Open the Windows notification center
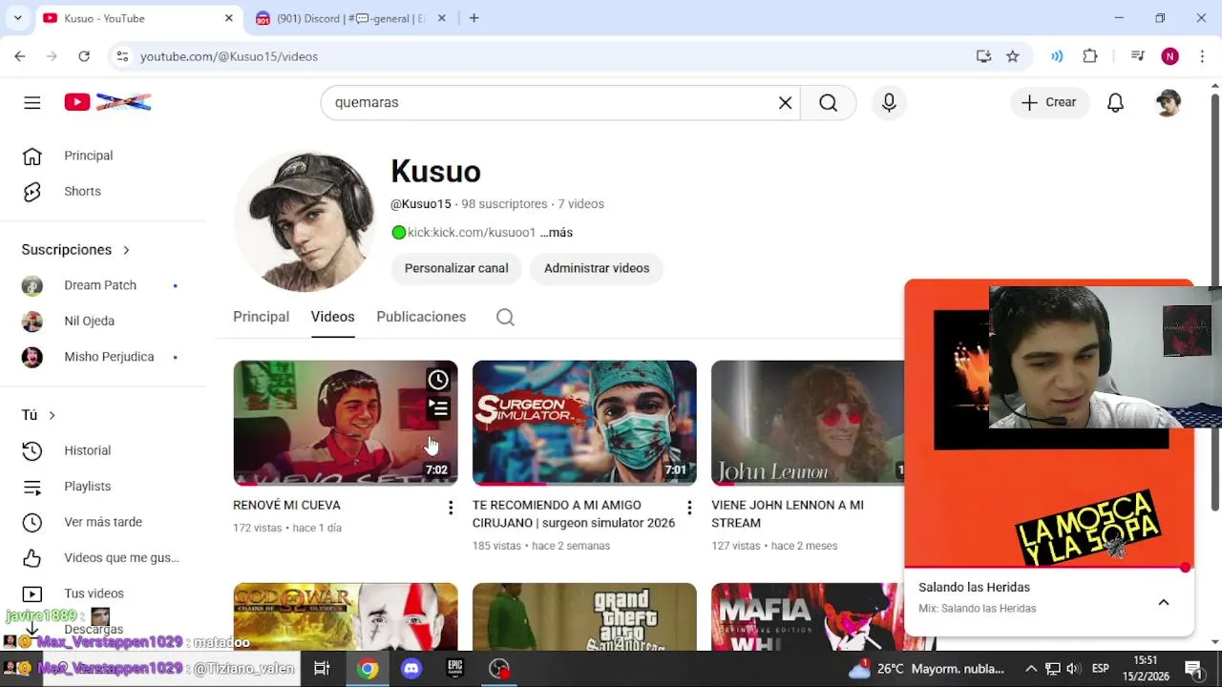This screenshot has width=1222, height=687. [1193, 669]
